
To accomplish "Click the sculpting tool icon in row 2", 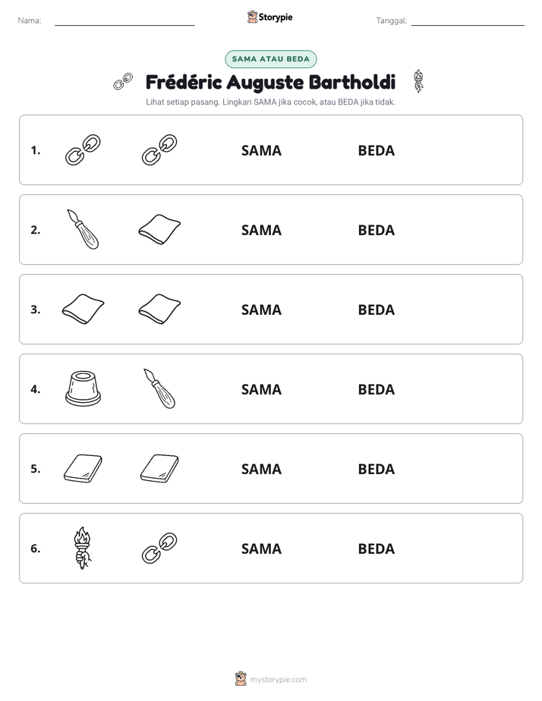I will point(84,229).
